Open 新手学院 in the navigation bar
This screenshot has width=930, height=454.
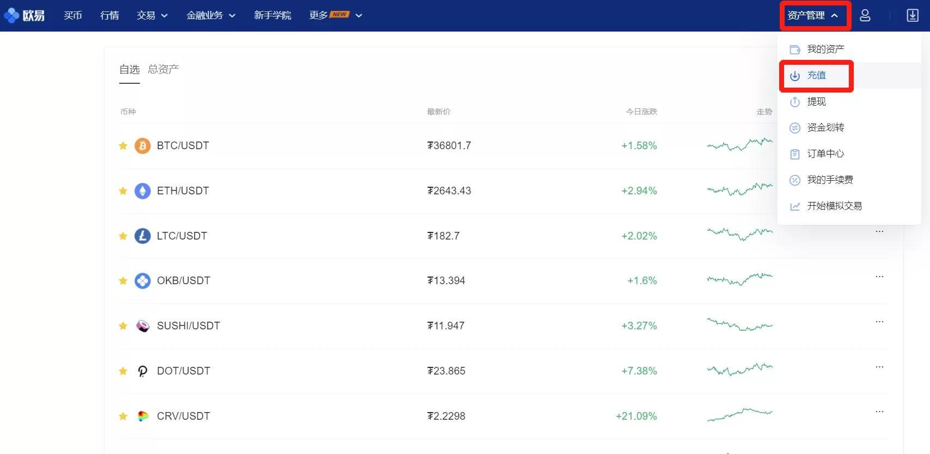pyautogui.click(x=272, y=15)
